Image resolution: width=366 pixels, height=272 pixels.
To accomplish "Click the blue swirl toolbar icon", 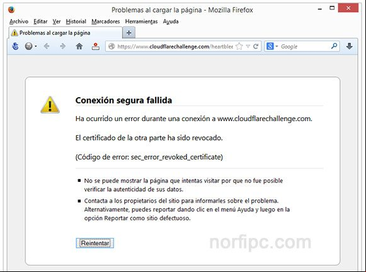I will [15, 46].
